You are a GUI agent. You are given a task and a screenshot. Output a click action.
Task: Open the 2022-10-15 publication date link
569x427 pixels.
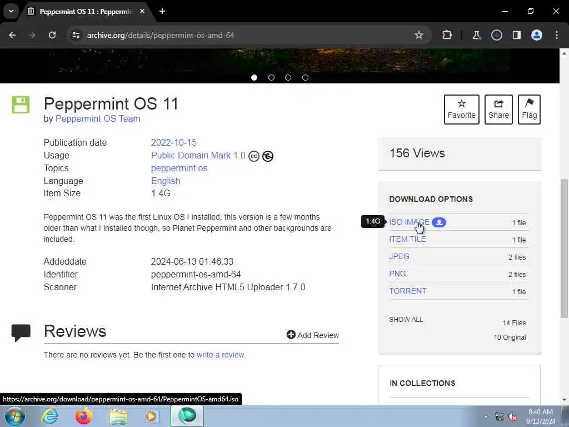point(173,142)
